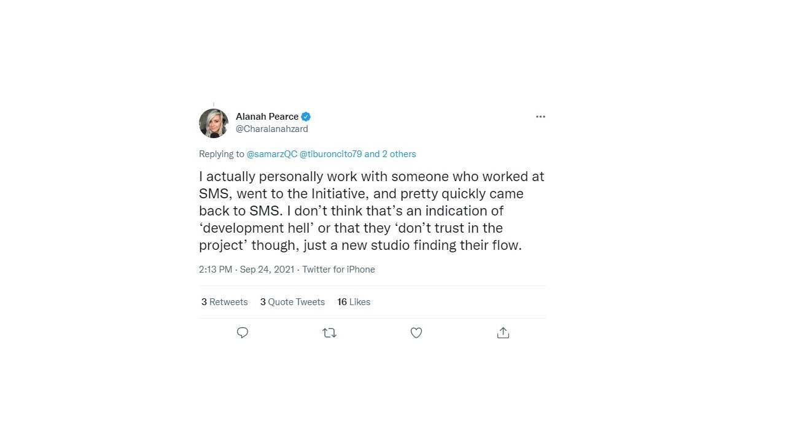This screenshot has height=442, width=786.
Task: Click the blue verified badge
Action: point(306,117)
